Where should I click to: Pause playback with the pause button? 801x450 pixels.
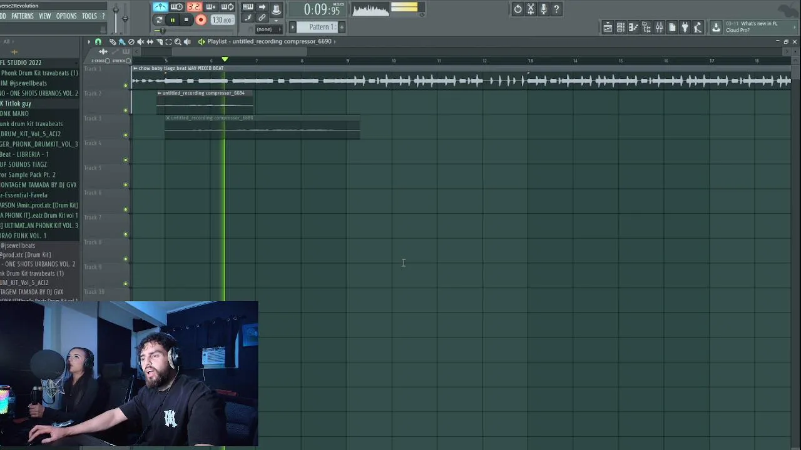(173, 20)
